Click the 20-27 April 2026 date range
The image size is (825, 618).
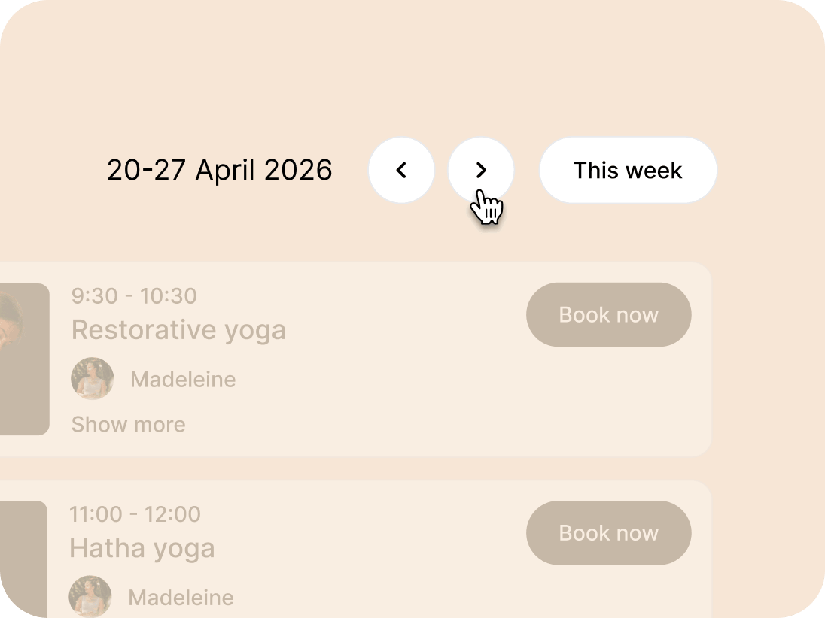[219, 170]
